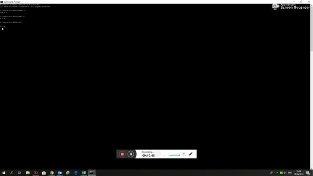Open Excel from the taskbar
The height and width of the screenshot is (176, 313).
(84, 173)
